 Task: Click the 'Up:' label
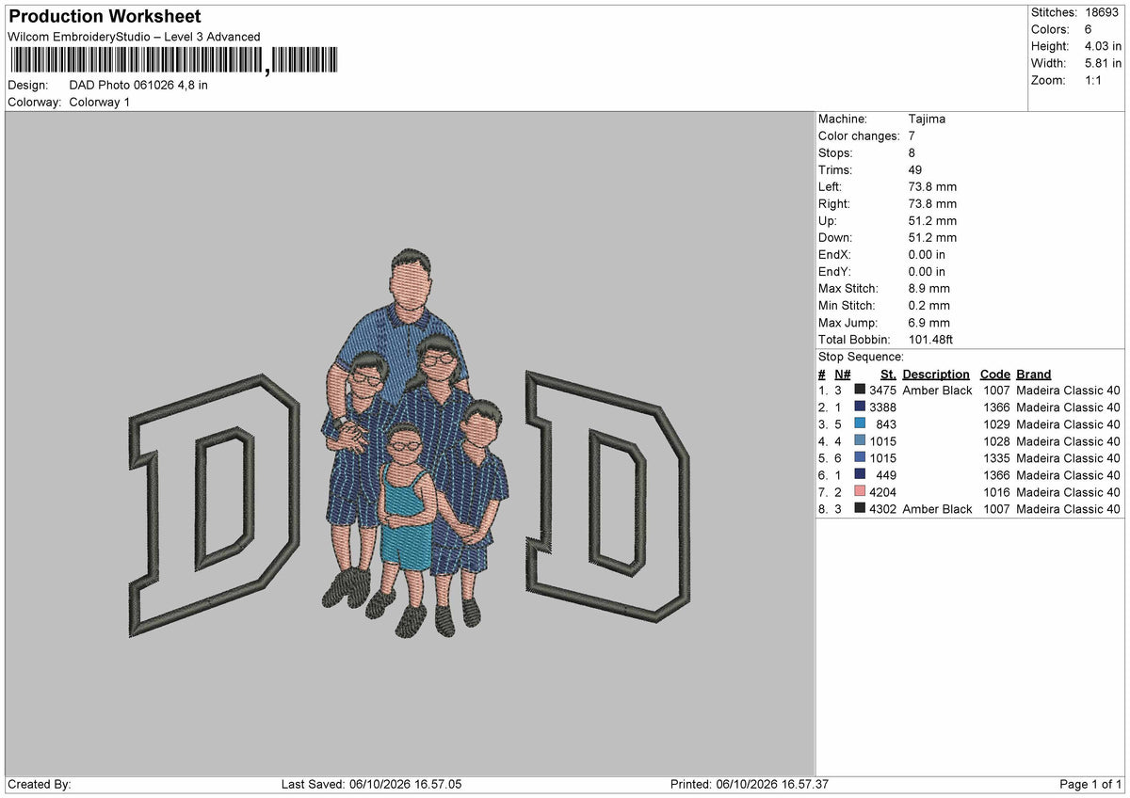tap(828, 220)
